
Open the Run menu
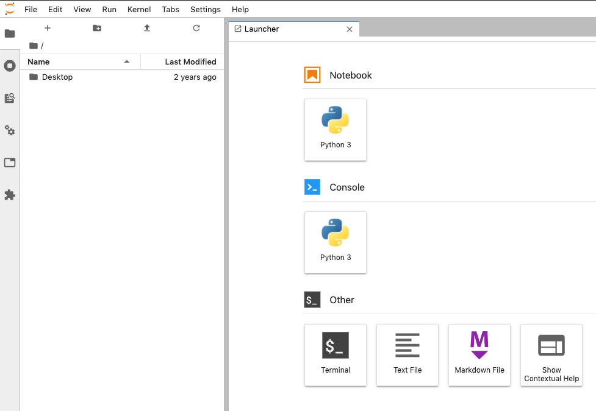(109, 9)
